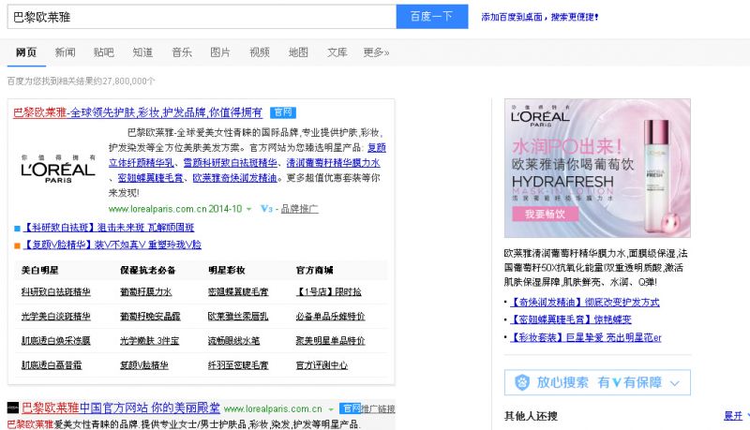Image resolution: width=750 pixels, height=430 pixels.
Task: Click the 官网 badge beside first result title
Action: (x=283, y=112)
